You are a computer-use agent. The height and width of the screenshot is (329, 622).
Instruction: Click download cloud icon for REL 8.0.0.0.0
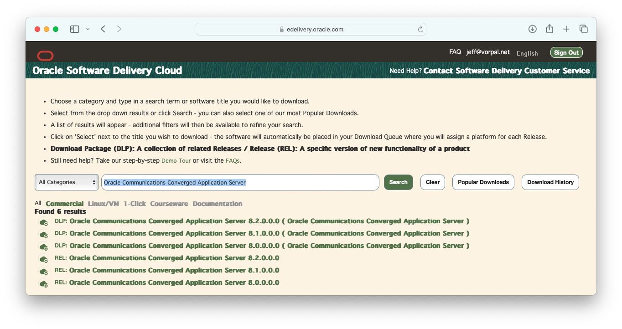44,283
